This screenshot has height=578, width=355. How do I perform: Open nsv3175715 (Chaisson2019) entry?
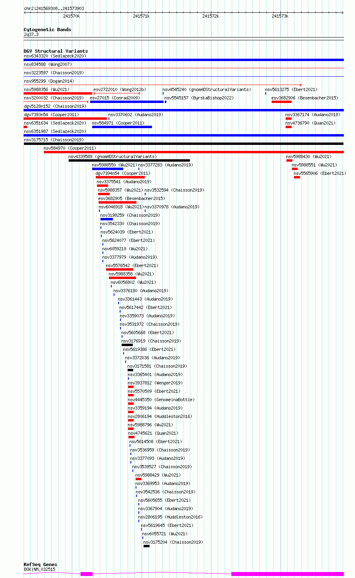pos(54,140)
